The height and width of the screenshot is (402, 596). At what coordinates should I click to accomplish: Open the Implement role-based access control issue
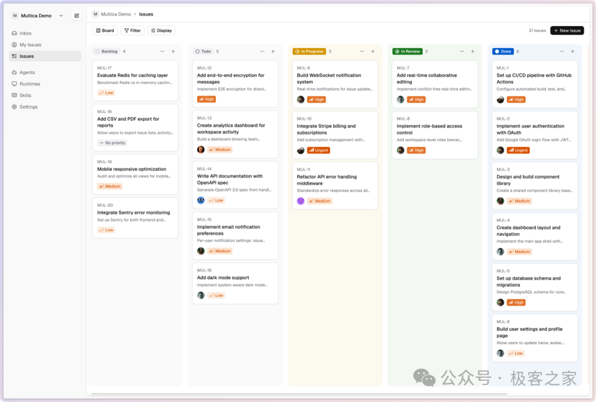[x=435, y=135]
